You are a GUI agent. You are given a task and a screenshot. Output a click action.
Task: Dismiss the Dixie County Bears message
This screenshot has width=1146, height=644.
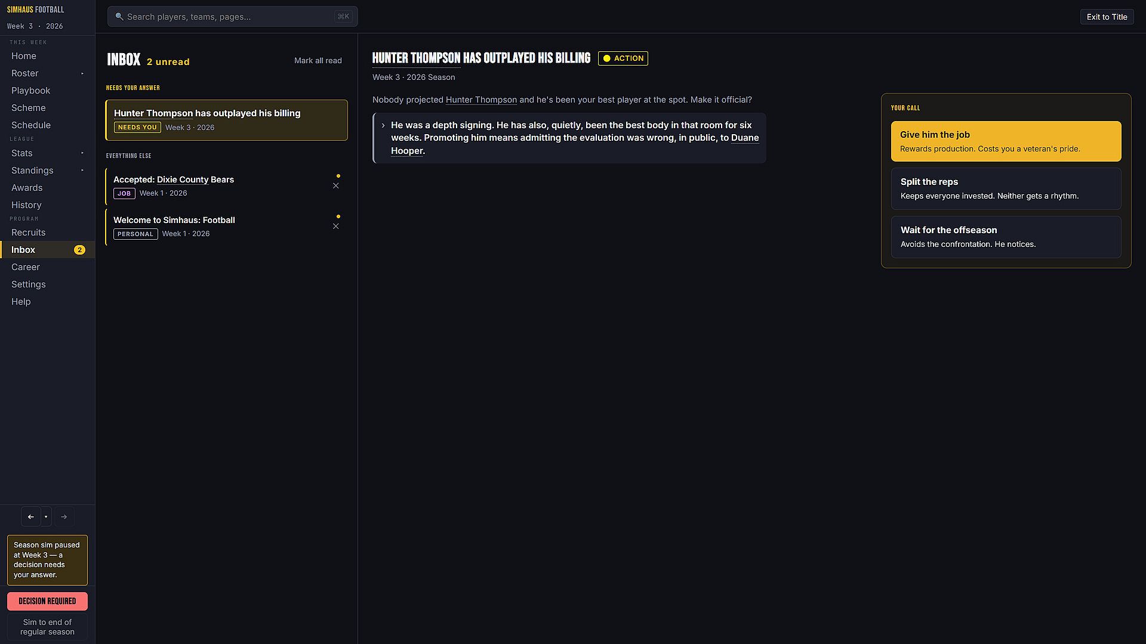(336, 186)
